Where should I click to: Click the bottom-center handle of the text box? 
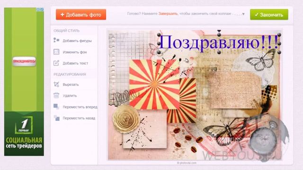[219, 52]
